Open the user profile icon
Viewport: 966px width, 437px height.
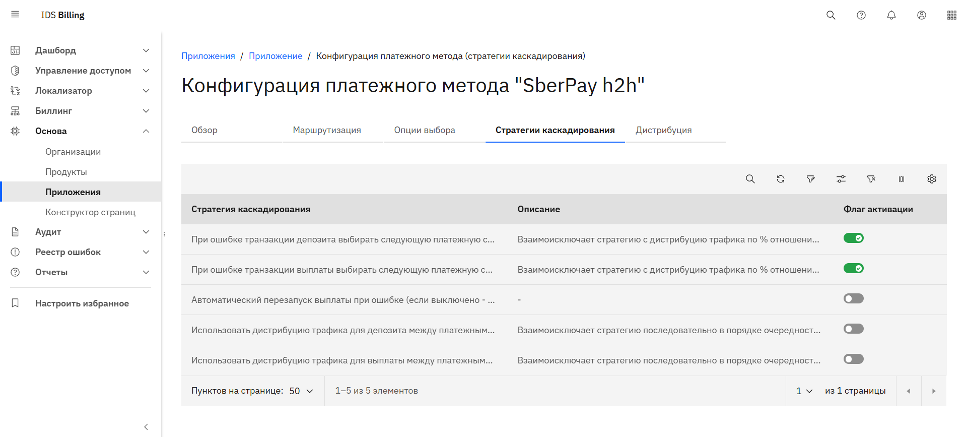pyautogui.click(x=921, y=15)
